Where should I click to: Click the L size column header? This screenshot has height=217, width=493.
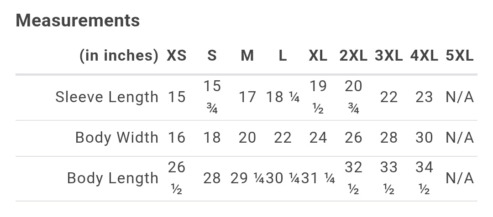tap(283, 56)
